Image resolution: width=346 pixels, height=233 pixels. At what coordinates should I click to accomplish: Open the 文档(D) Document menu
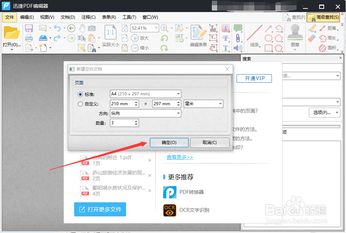[x=68, y=17]
